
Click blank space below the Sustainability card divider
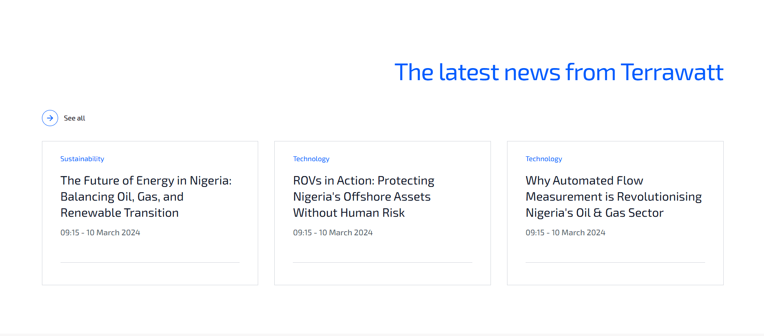tap(150, 274)
